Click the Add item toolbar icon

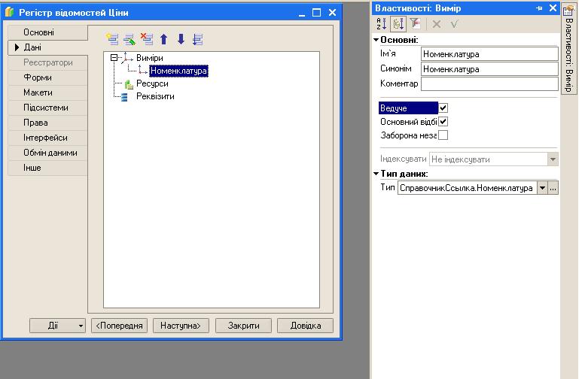[x=112, y=39]
